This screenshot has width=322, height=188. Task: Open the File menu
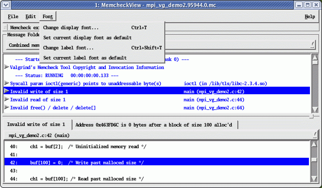(13, 17)
